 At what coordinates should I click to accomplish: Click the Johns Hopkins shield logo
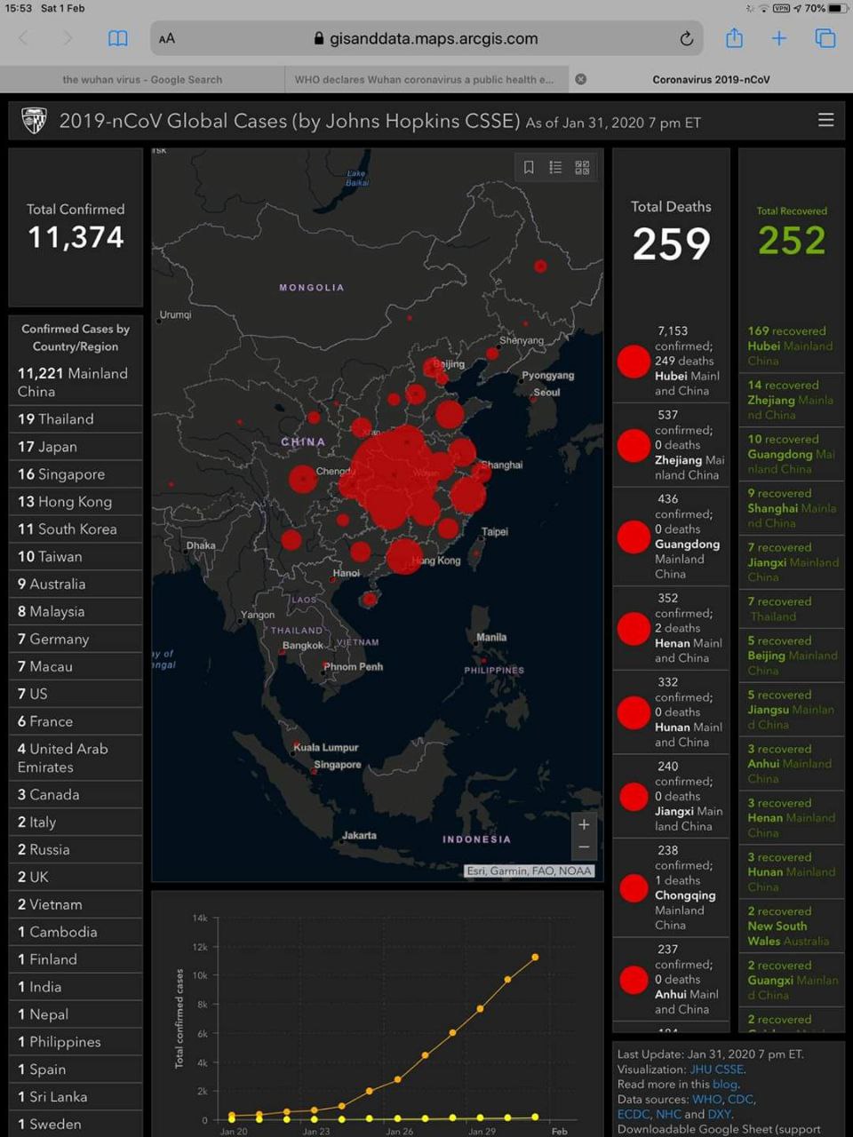point(34,120)
